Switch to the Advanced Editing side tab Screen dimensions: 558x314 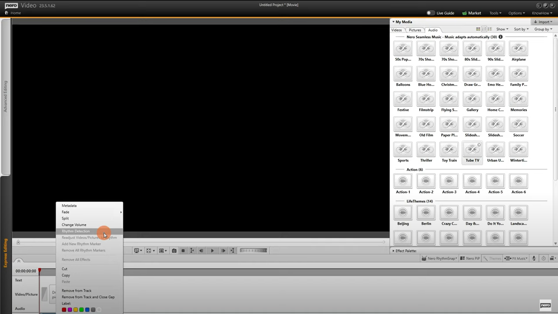[5, 96]
